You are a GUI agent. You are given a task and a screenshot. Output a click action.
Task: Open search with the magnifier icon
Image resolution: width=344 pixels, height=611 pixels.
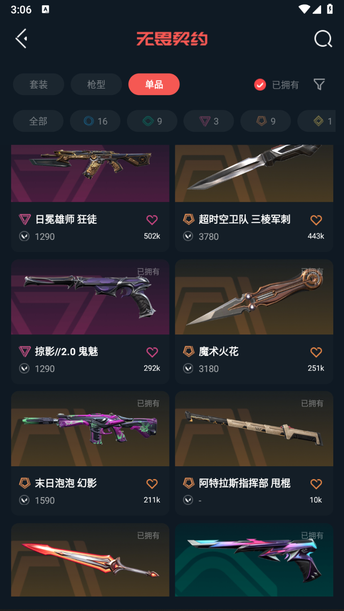(x=323, y=39)
